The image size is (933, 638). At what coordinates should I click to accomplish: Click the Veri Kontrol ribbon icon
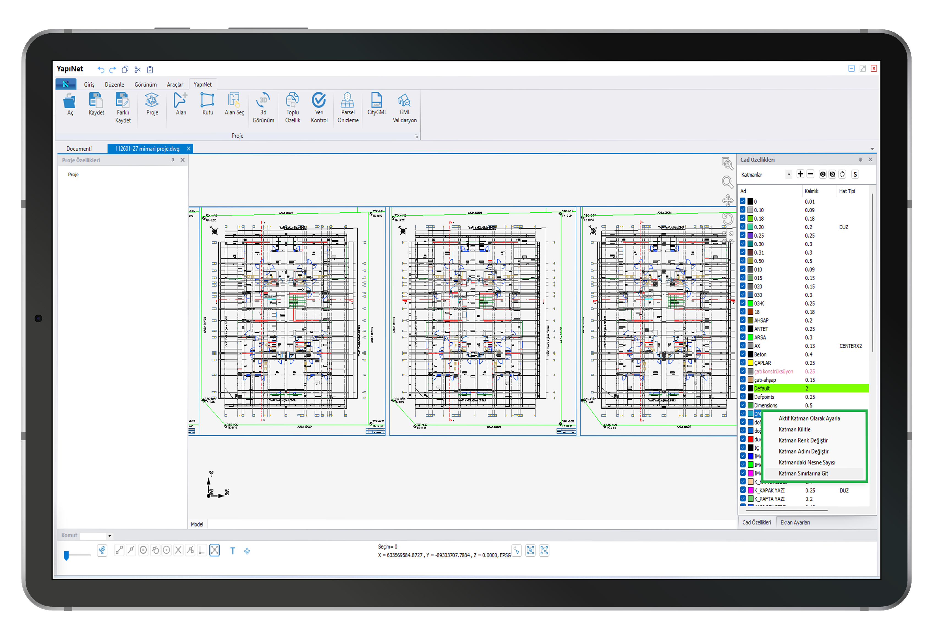click(319, 100)
